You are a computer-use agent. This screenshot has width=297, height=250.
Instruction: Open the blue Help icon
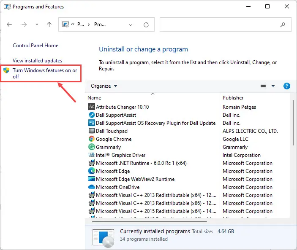pos(286,86)
